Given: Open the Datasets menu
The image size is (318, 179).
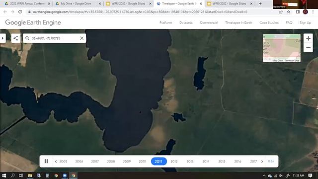Looking at the screenshot, I should [186, 22].
